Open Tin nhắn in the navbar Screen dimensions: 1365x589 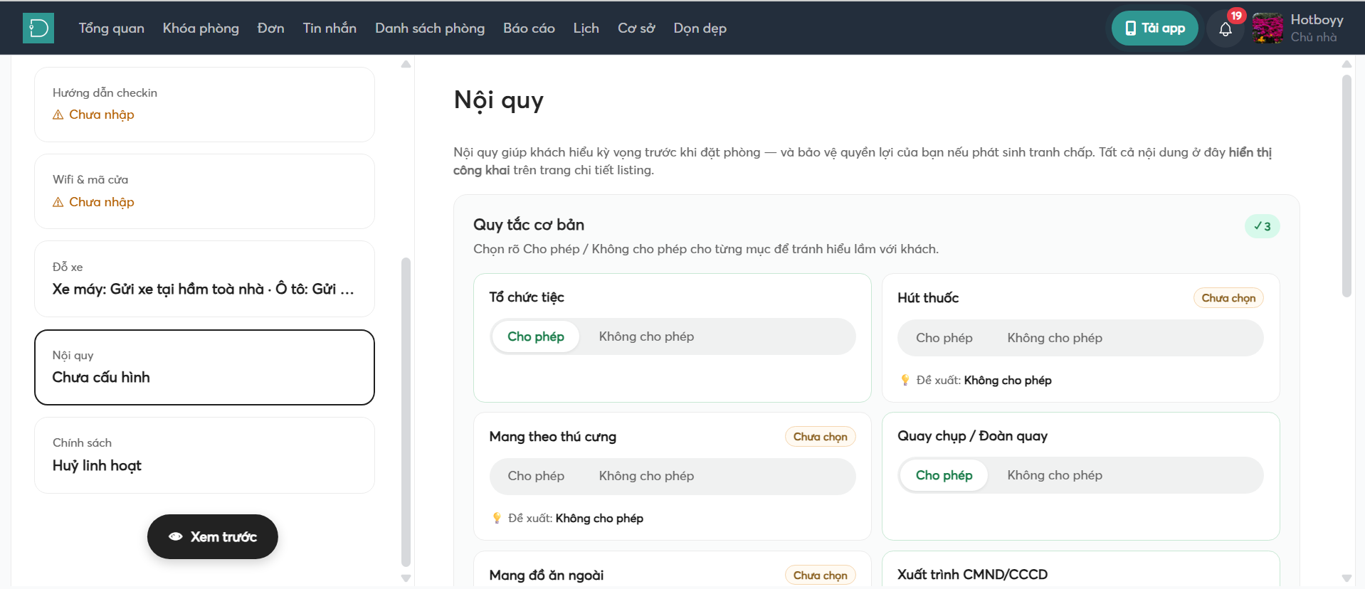pyautogui.click(x=330, y=28)
